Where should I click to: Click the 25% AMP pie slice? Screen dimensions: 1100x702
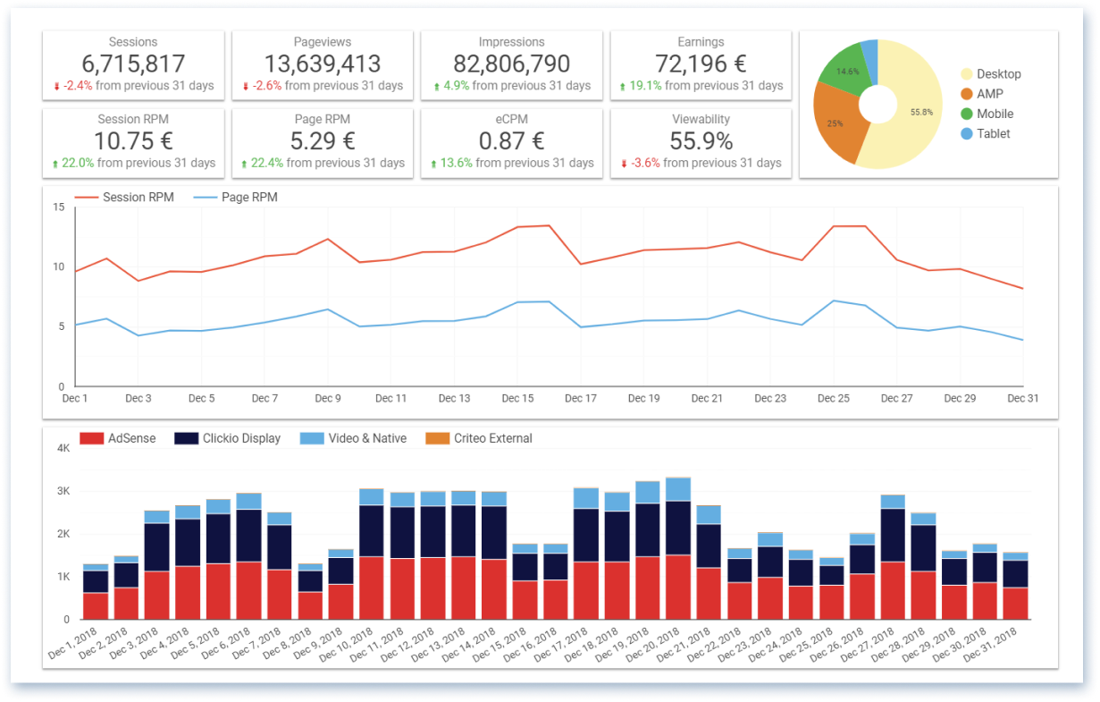pyautogui.click(x=835, y=123)
